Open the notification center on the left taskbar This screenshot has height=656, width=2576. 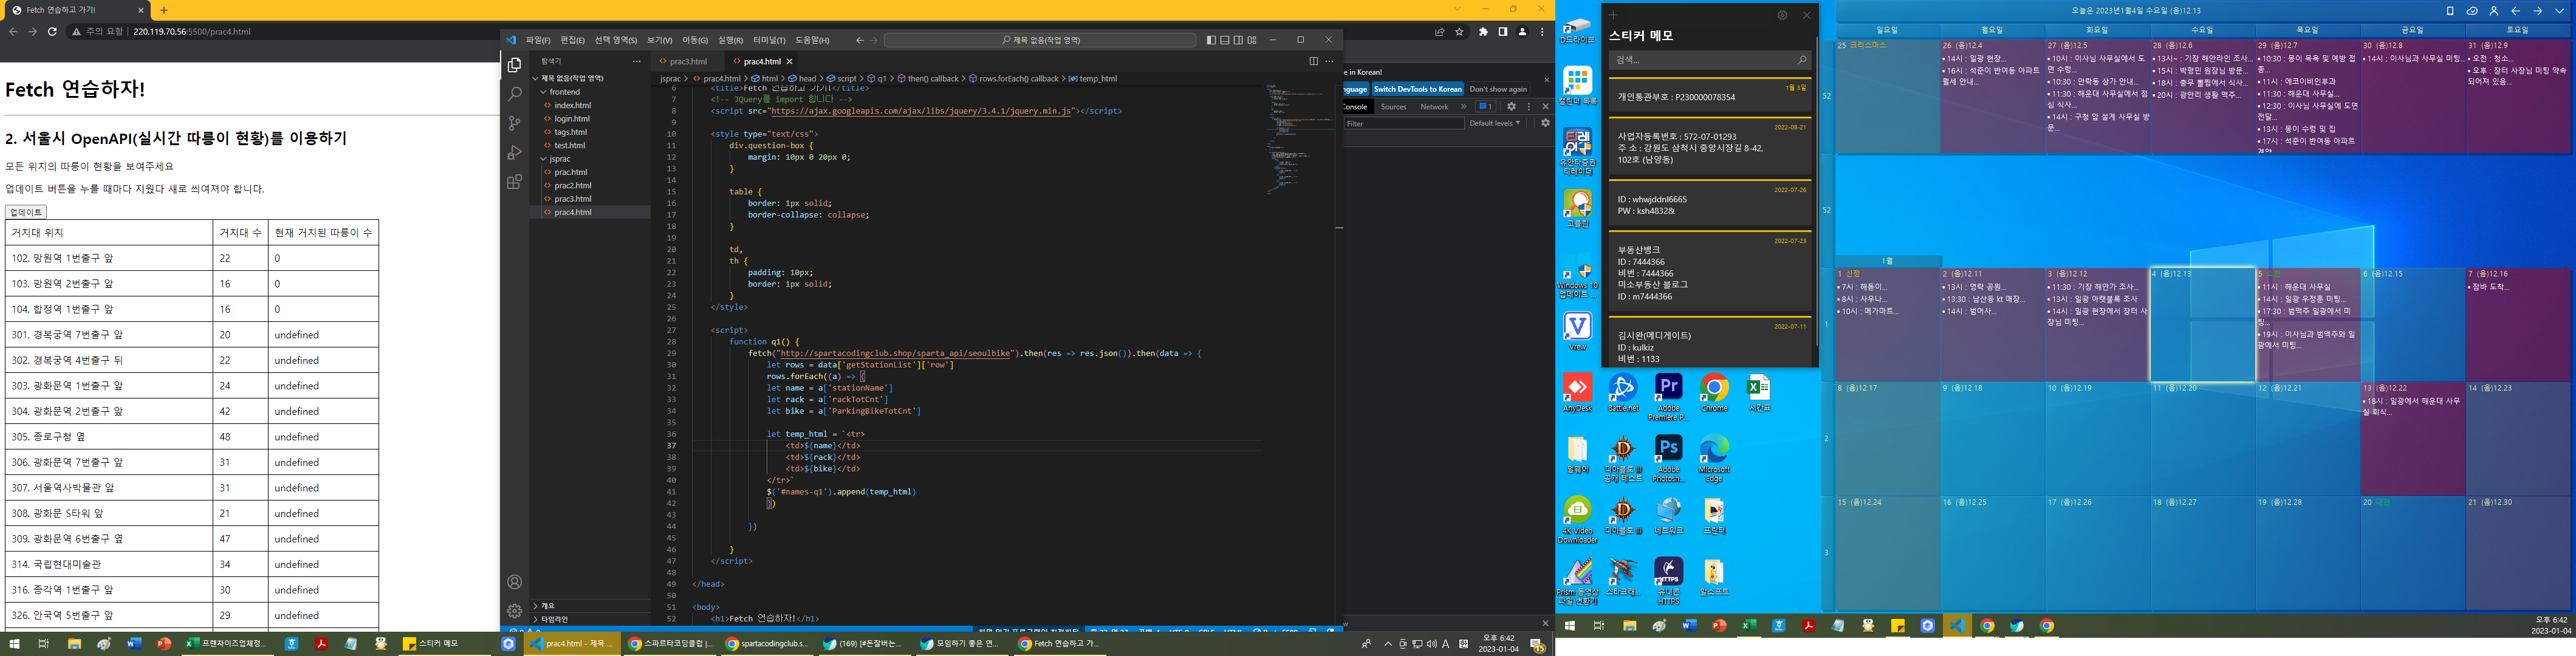coord(1537,645)
